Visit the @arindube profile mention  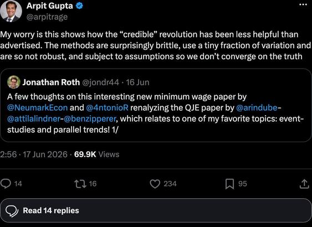coord(257,107)
